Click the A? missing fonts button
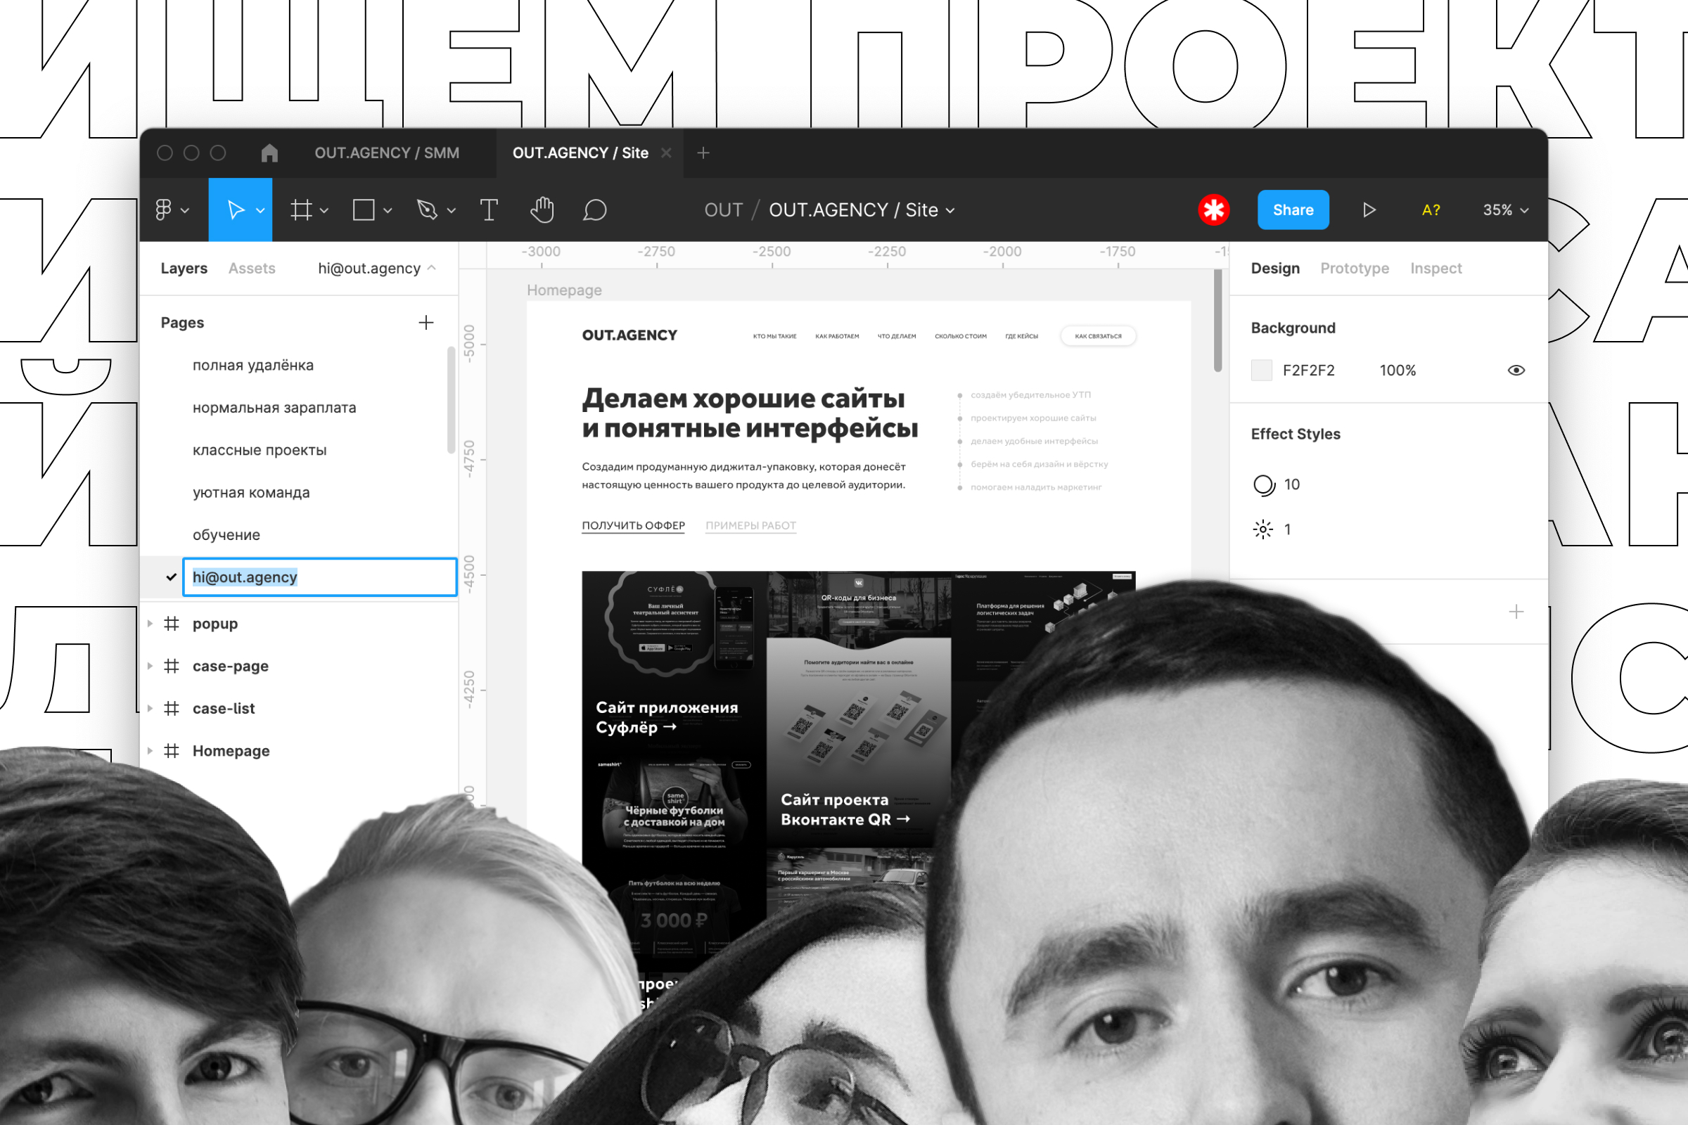The width and height of the screenshot is (1688, 1125). [x=1431, y=210]
